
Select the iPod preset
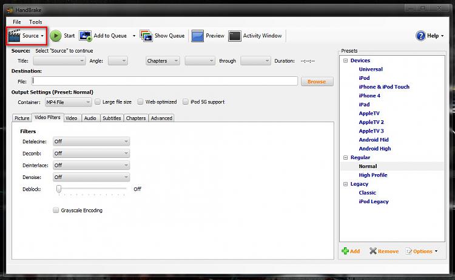(x=364, y=78)
